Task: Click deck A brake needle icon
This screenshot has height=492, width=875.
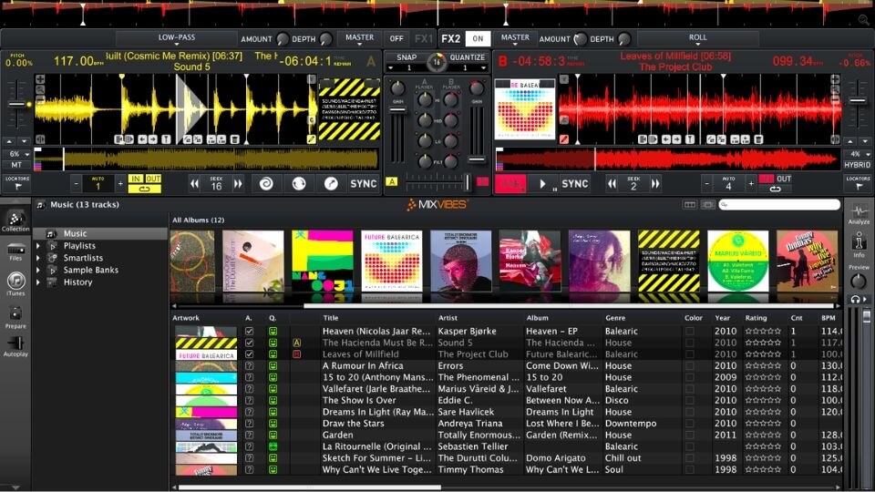Action: (331, 183)
